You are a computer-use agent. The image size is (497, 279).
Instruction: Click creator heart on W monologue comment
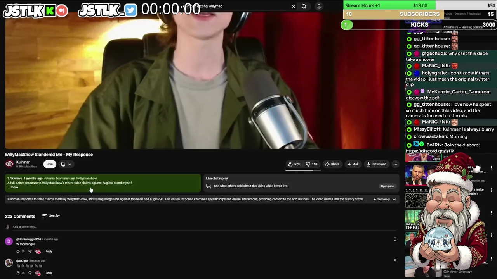click(38, 251)
